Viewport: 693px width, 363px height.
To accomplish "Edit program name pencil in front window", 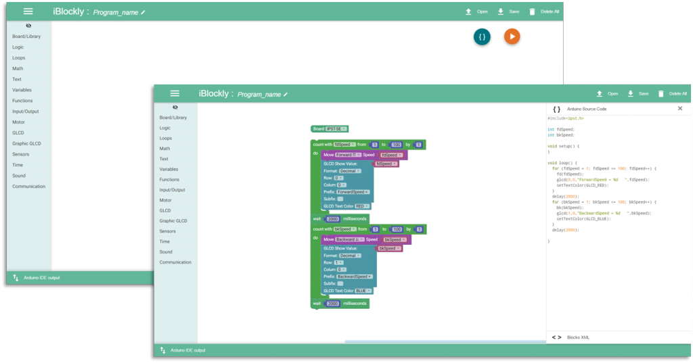I will coord(286,94).
